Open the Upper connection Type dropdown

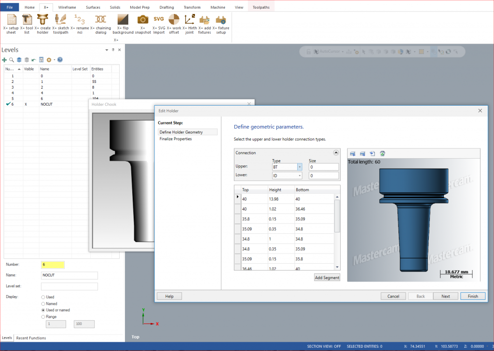299,167
